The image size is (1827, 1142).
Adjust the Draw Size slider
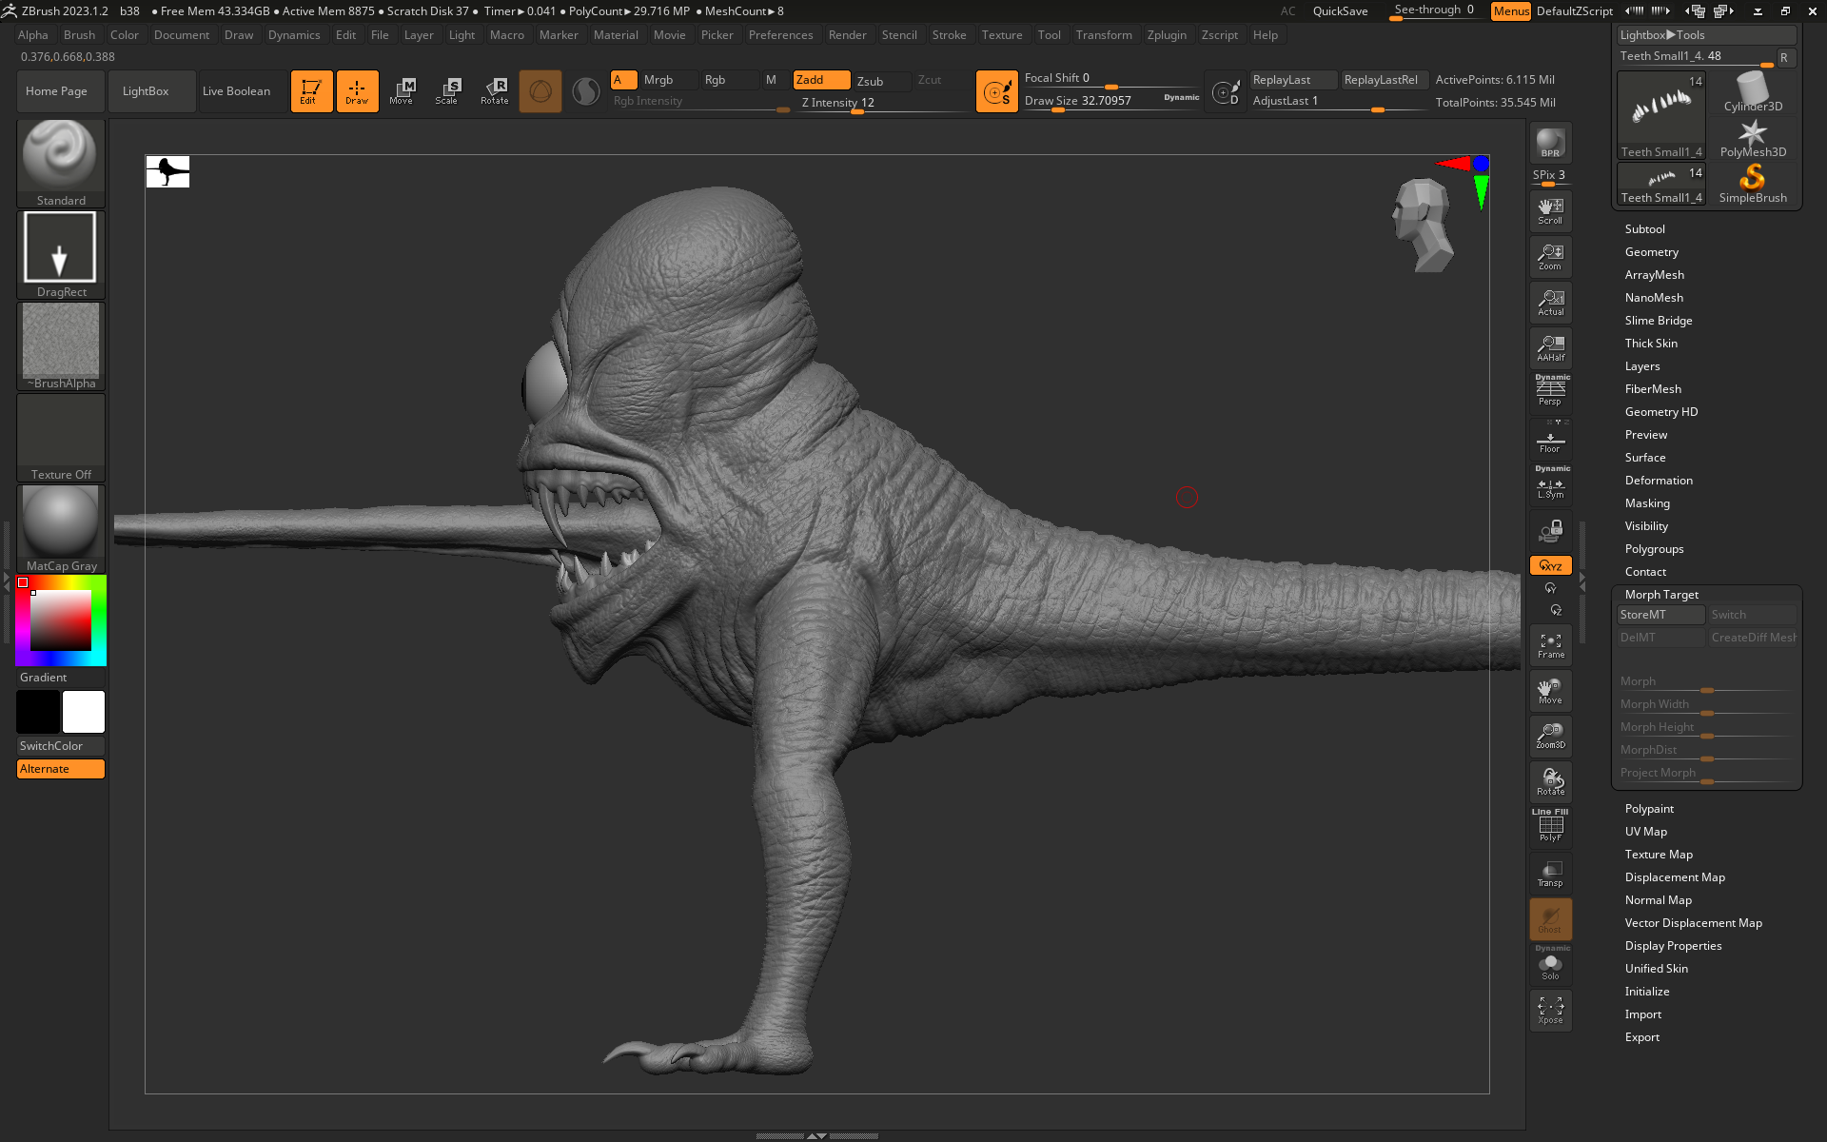point(1111,102)
